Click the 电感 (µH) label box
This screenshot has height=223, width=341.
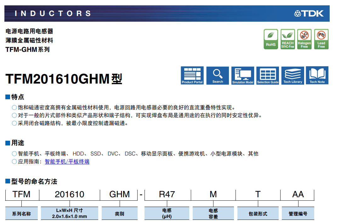pyautogui.click(x=167, y=213)
